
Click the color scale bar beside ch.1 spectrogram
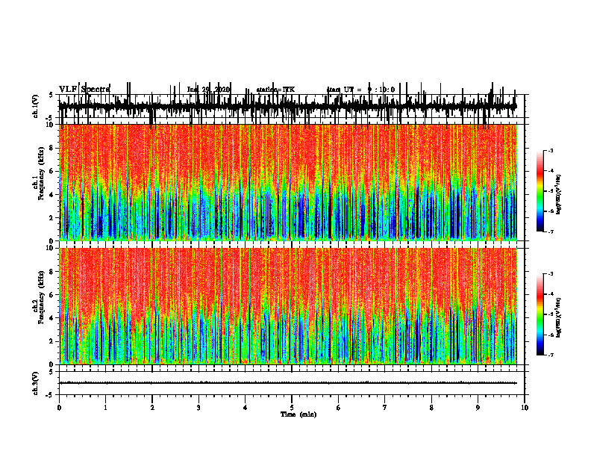[x=540, y=191]
